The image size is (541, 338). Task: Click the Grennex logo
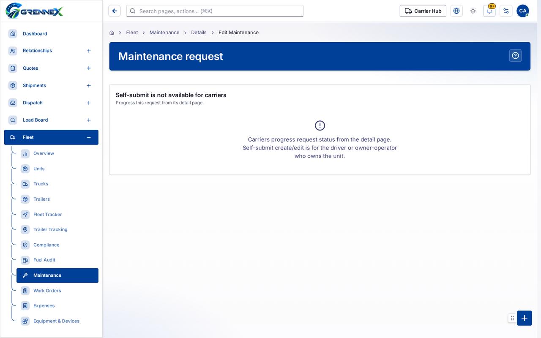[x=34, y=11]
